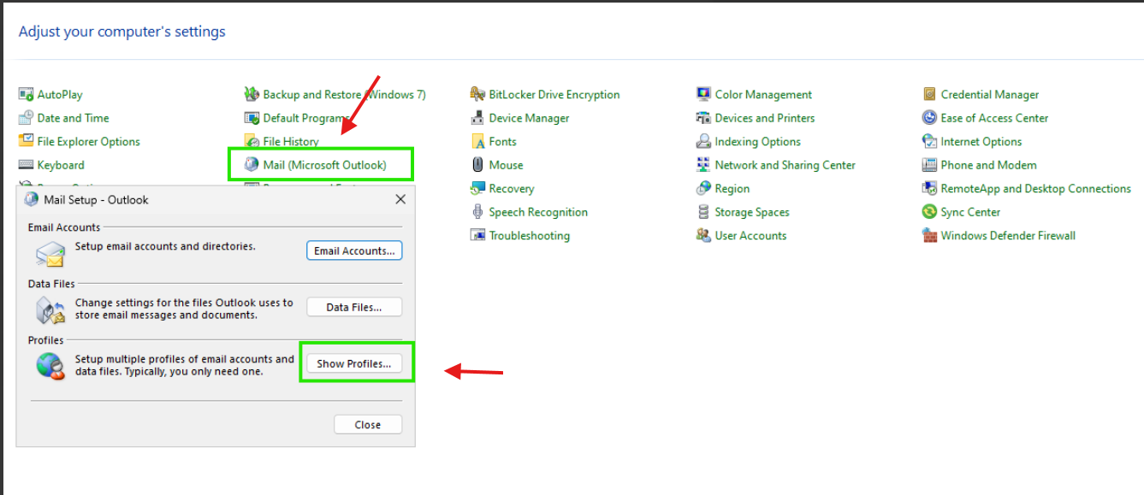Click the Mail (Microsoft Outlook) icon

coord(252,165)
